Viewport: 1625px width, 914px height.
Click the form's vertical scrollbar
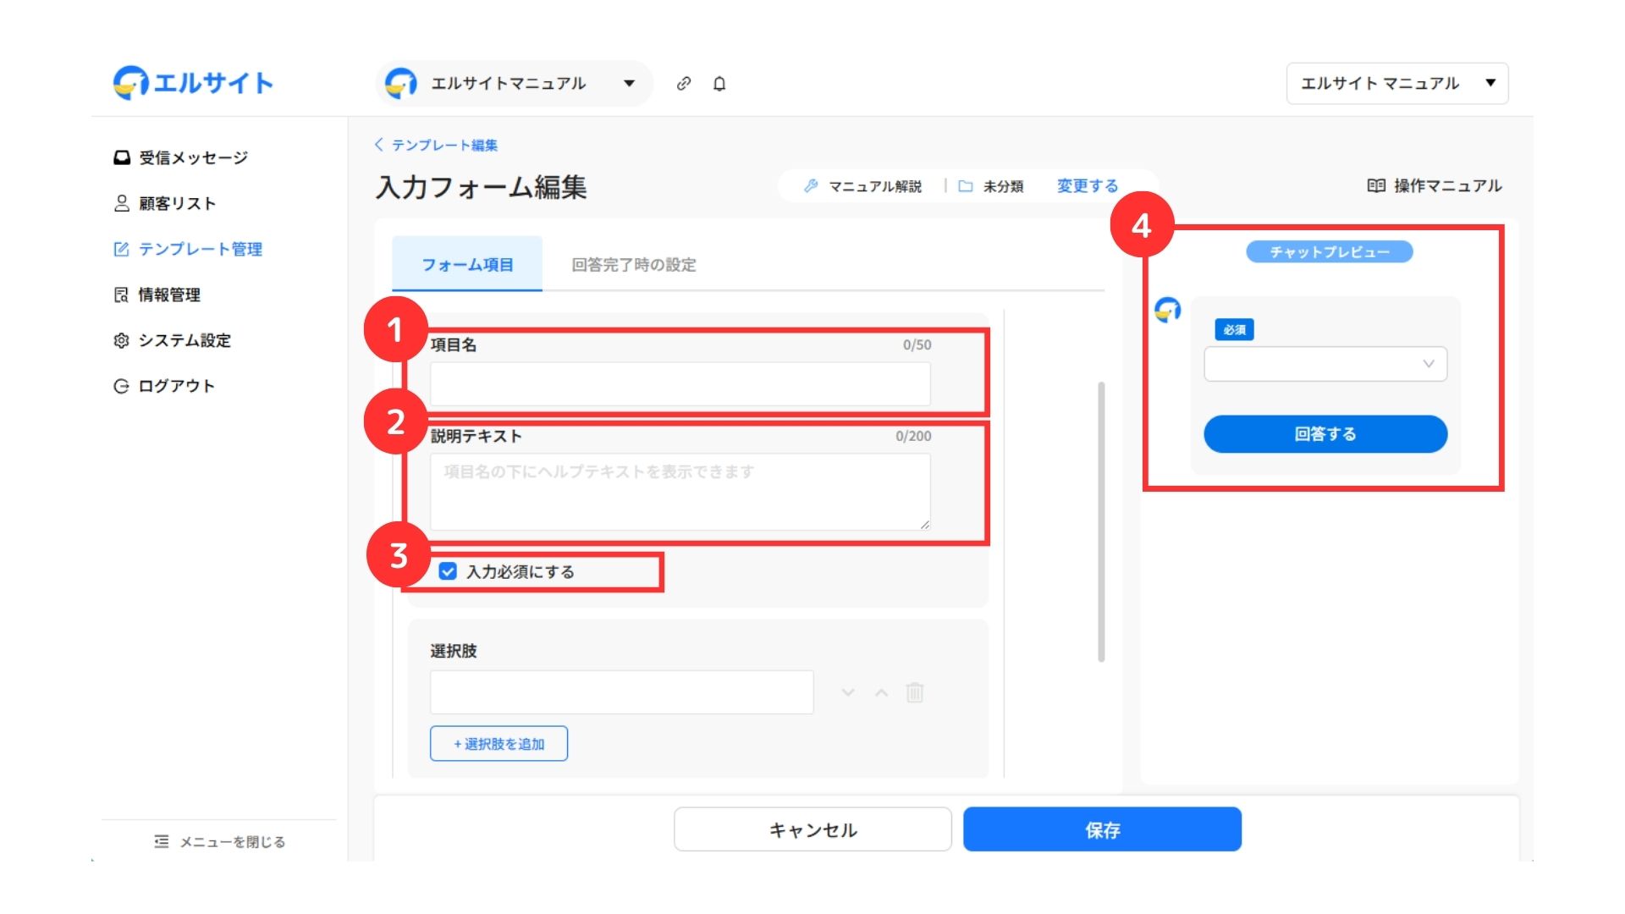click(x=1101, y=520)
